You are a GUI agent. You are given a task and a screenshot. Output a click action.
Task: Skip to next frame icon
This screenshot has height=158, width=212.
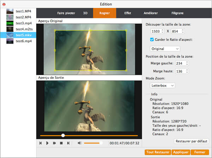pyautogui.click(x=68, y=143)
